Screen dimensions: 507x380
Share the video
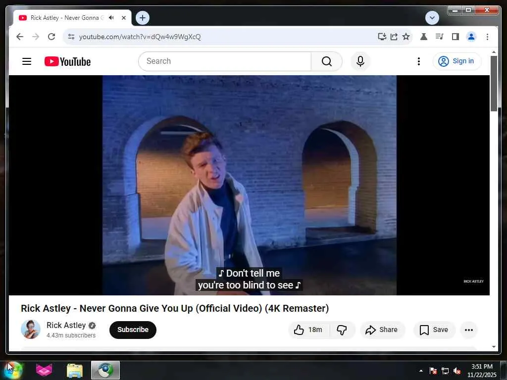382,330
